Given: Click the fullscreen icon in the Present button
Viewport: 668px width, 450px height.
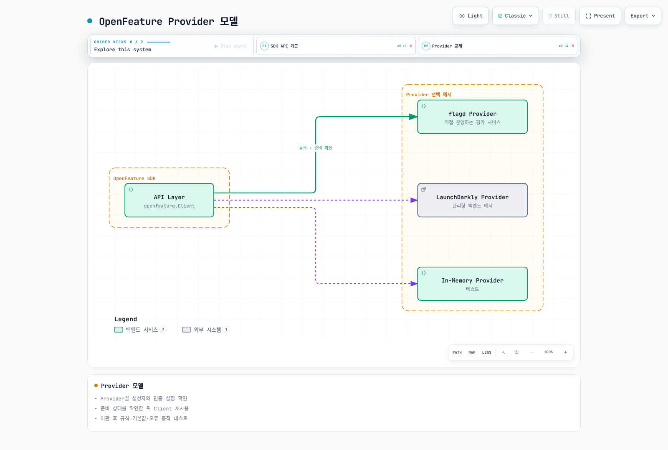Looking at the screenshot, I should pyautogui.click(x=588, y=16).
